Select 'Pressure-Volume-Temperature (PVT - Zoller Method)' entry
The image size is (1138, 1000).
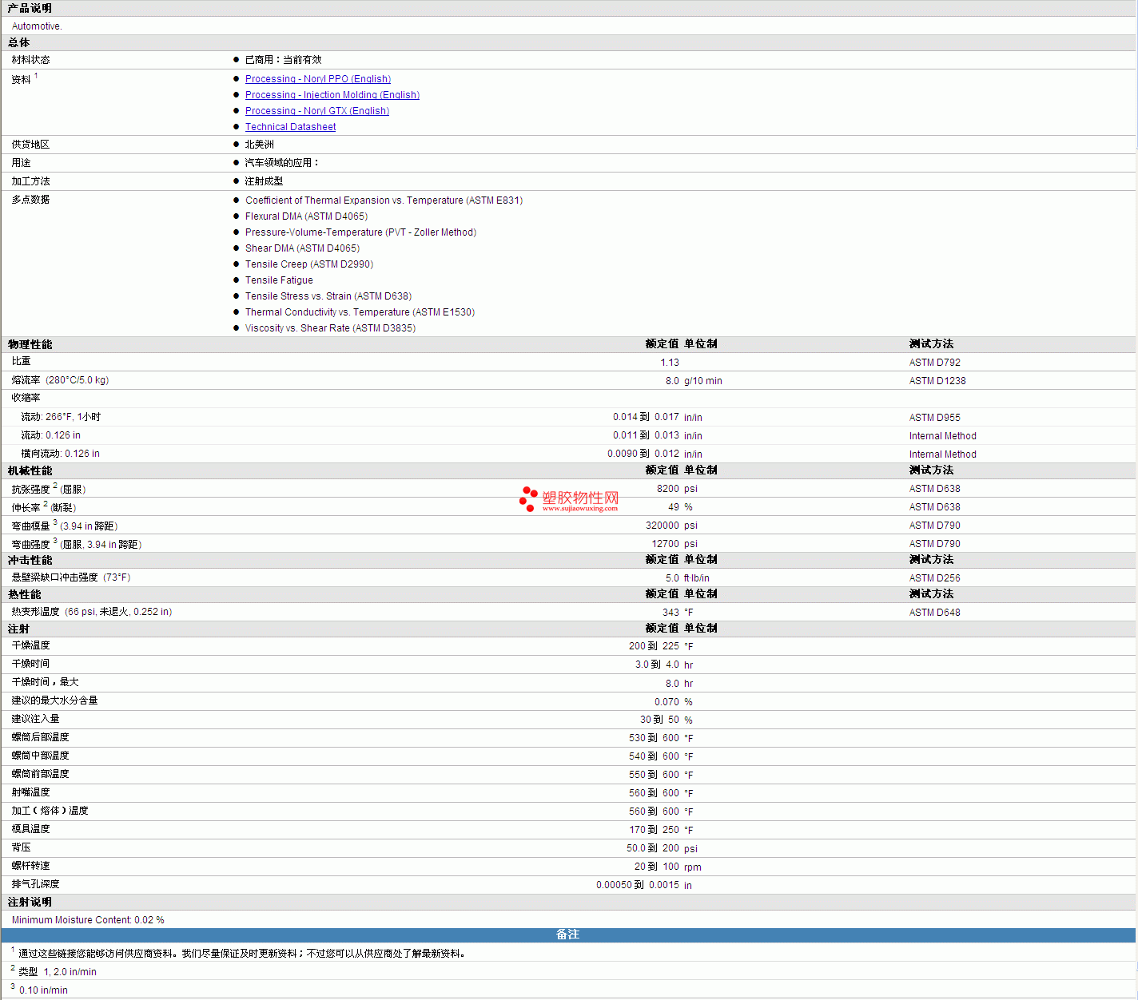point(360,232)
